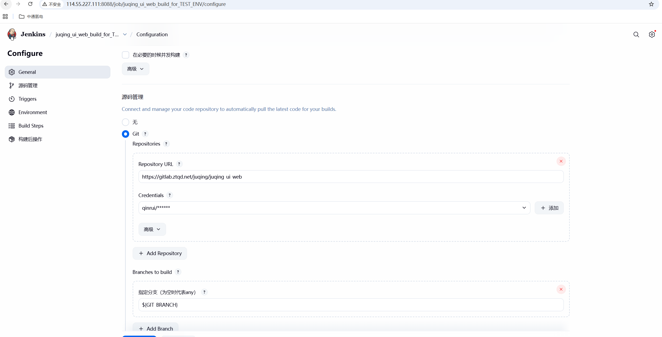The width and height of the screenshot is (662, 337).
Task: Reload the page with browser refresh icon
Action: pos(30,4)
